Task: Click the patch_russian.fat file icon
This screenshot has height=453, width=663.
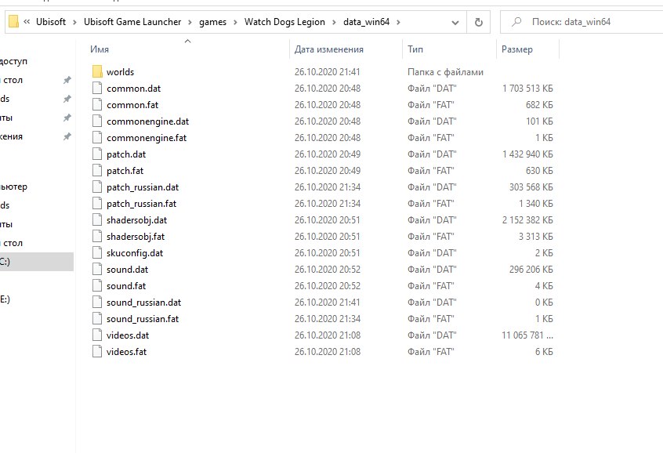Action: pyautogui.click(x=97, y=204)
